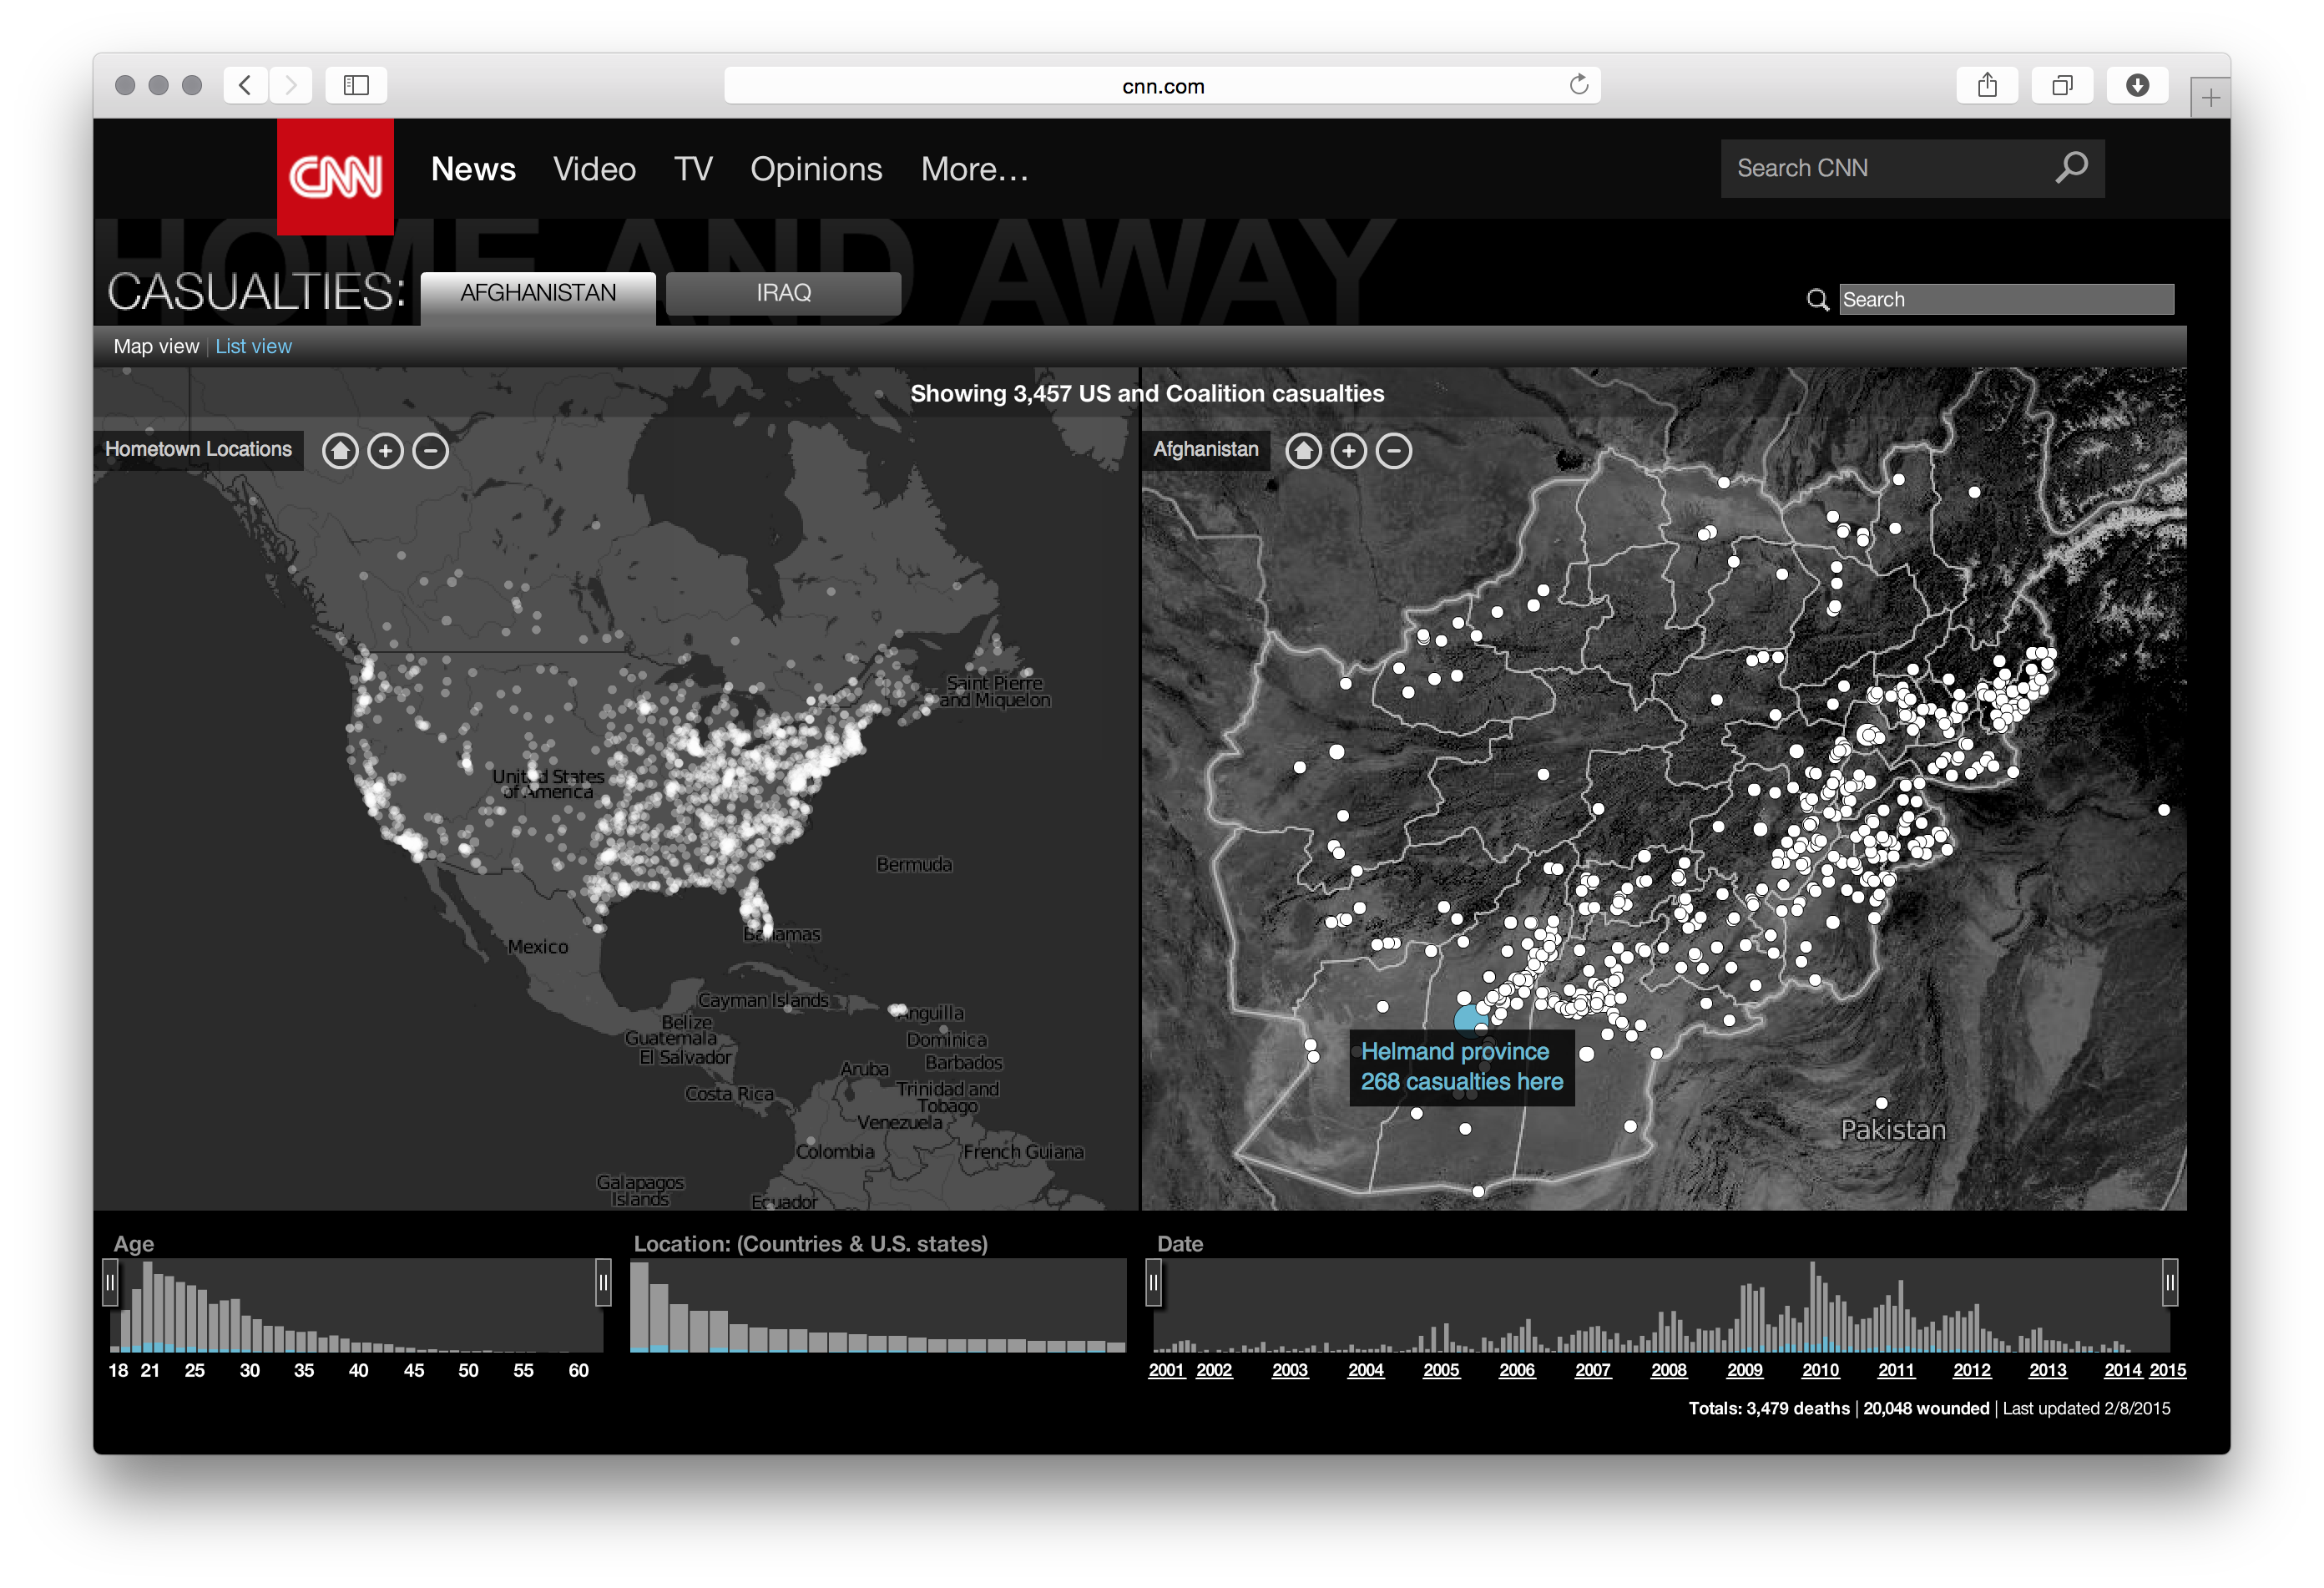
Task: Zoom out on Afghanistan map
Action: coord(1394,451)
